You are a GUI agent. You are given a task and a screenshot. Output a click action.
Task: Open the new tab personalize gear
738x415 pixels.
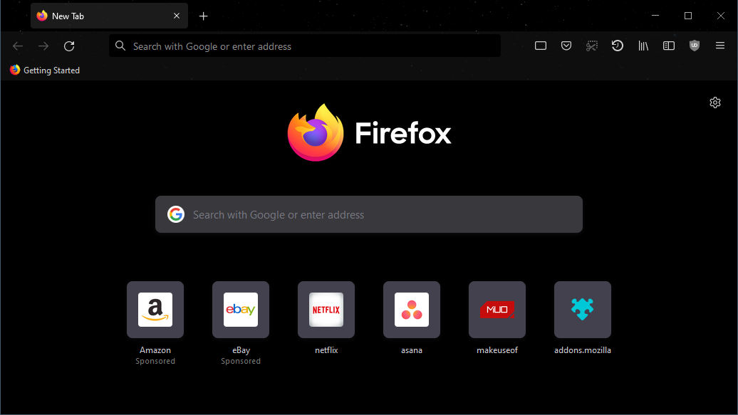coord(715,103)
